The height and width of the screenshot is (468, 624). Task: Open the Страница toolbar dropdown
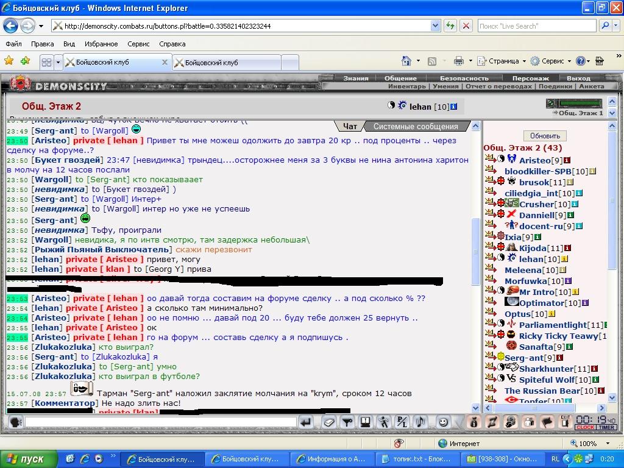tap(502, 61)
